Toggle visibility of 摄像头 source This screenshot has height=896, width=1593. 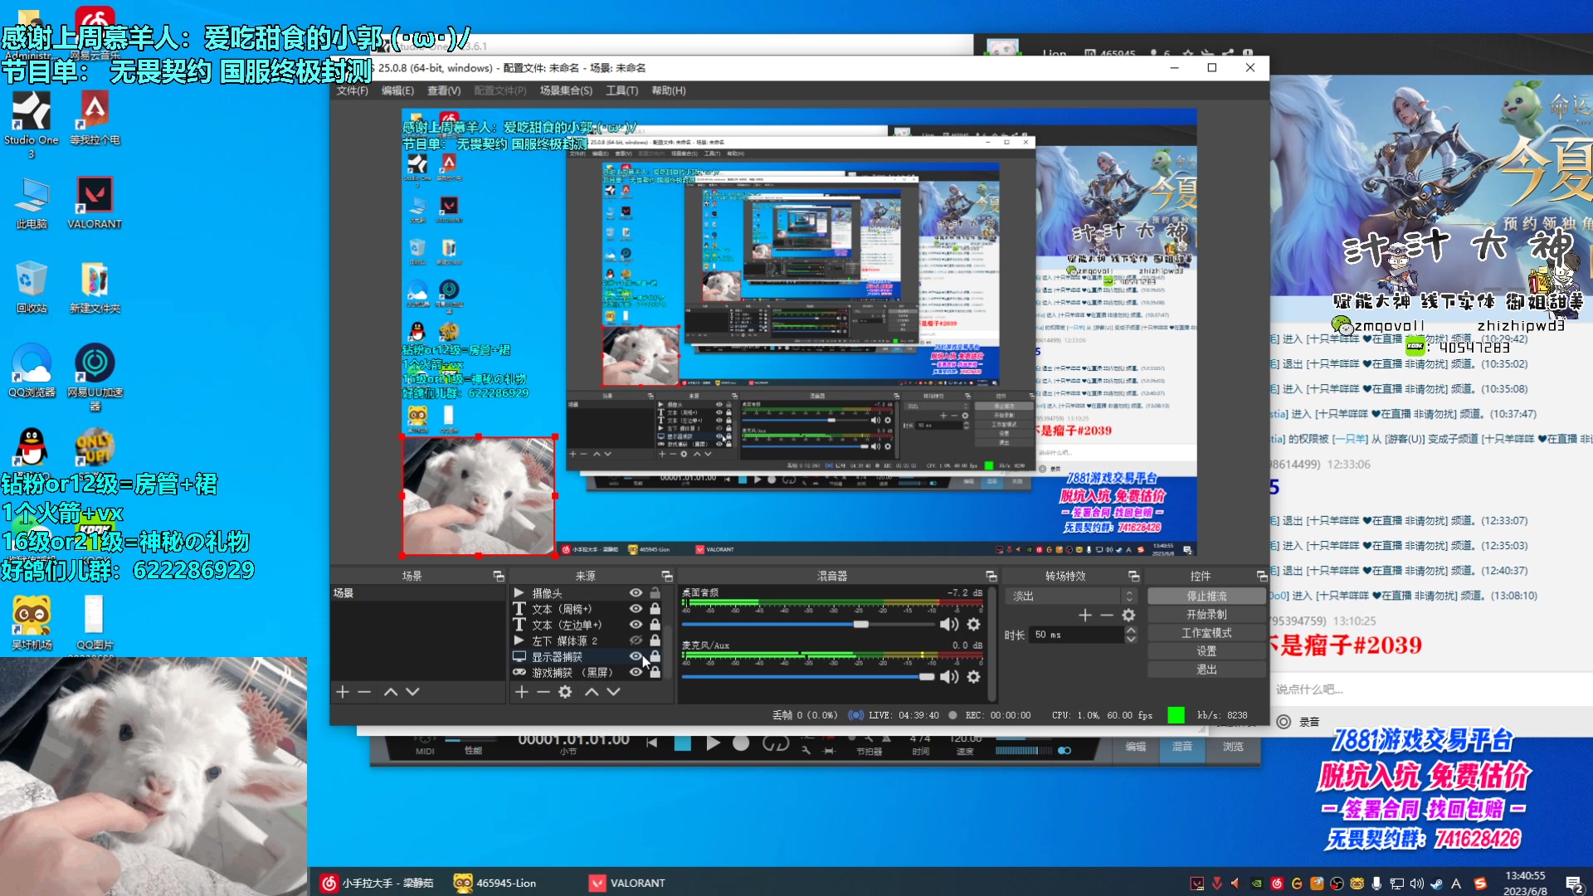click(x=636, y=592)
